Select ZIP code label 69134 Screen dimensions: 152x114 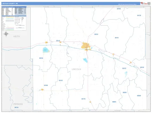point(16,107)
